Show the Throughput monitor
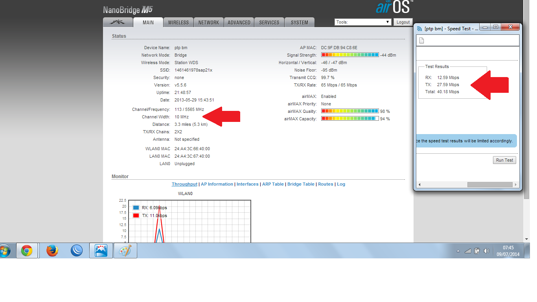This screenshot has width=537, height=302. click(184, 184)
